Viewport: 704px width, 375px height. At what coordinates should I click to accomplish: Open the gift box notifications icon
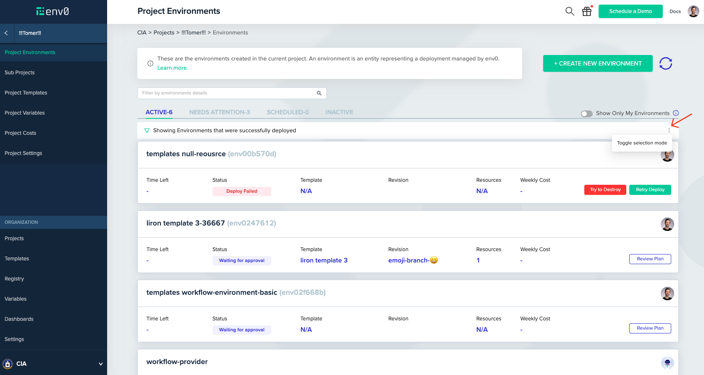587,11
